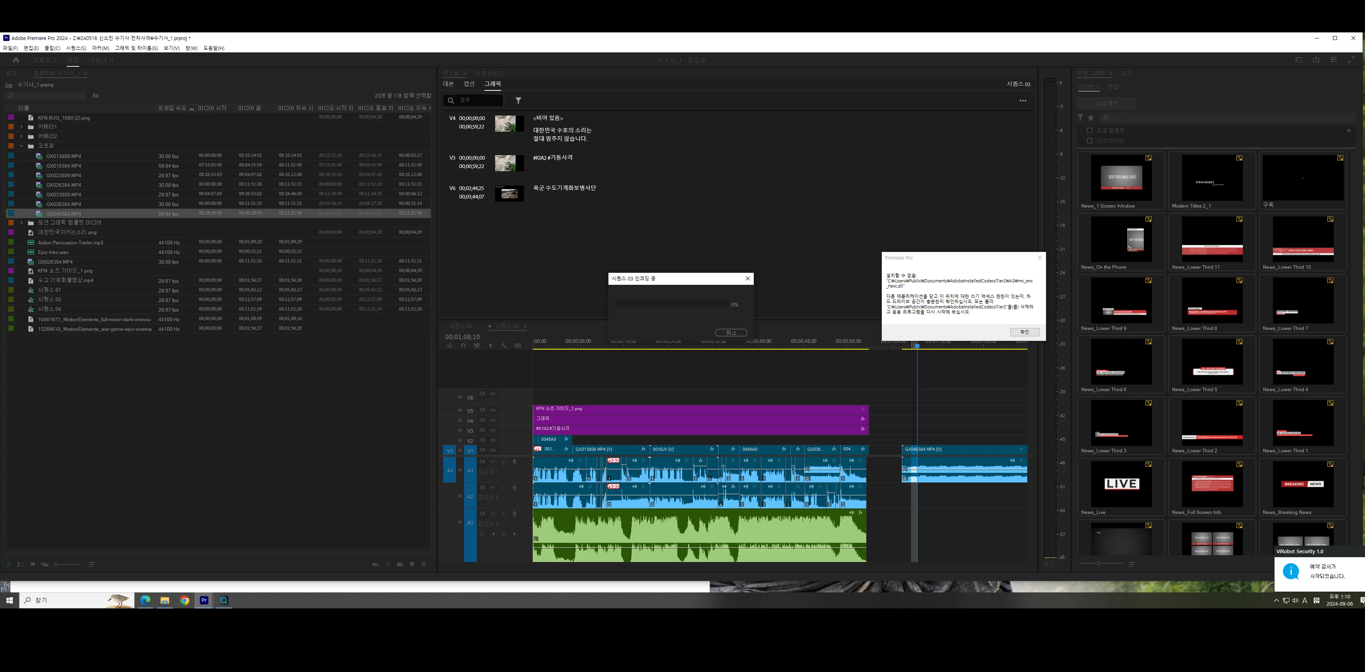Open the 시퀀스(S) menu
Viewport: 1365px width, 672px height.
pyautogui.click(x=76, y=48)
